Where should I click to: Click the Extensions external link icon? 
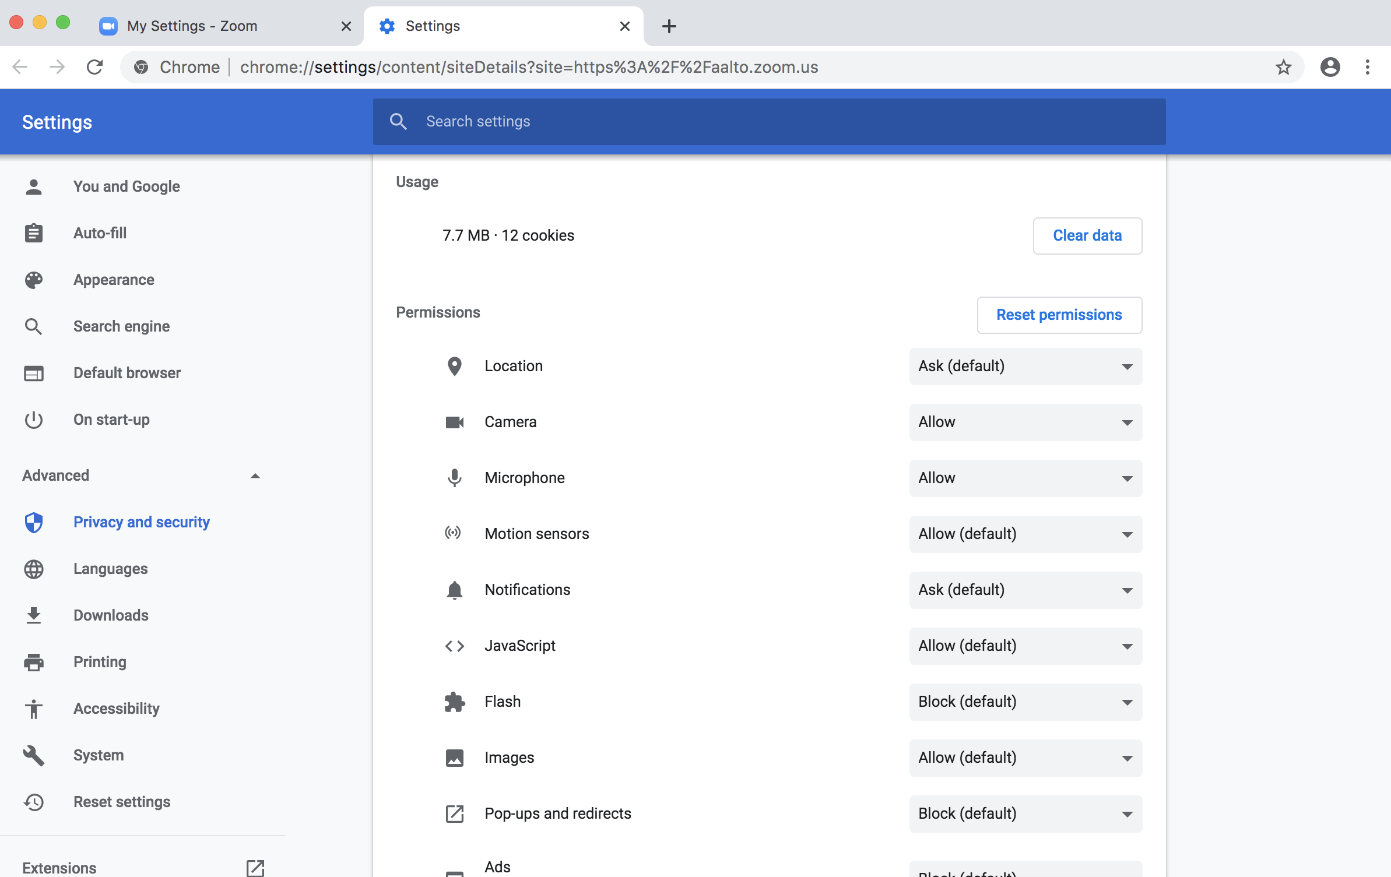[x=255, y=868]
